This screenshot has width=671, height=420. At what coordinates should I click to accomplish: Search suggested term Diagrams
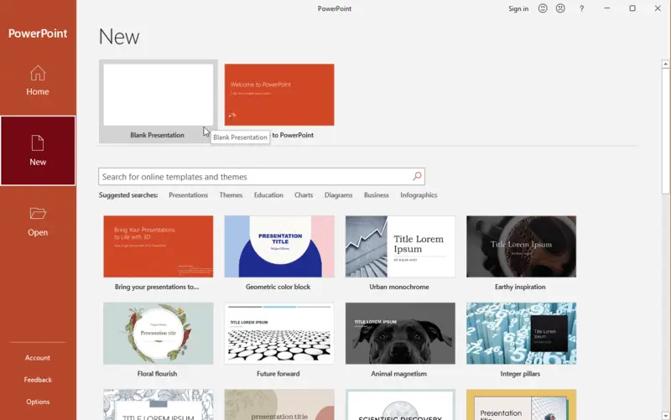338,195
